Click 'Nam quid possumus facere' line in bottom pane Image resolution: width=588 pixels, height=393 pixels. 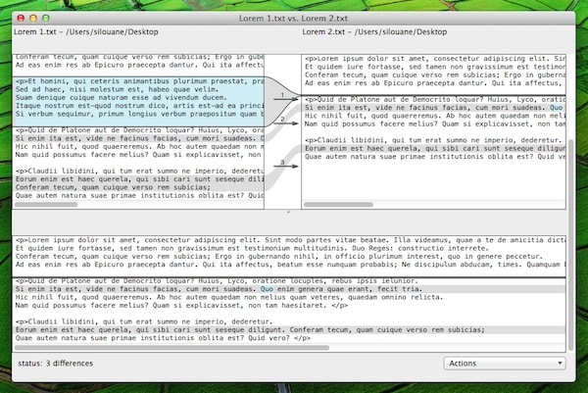click(x=181, y=305)
